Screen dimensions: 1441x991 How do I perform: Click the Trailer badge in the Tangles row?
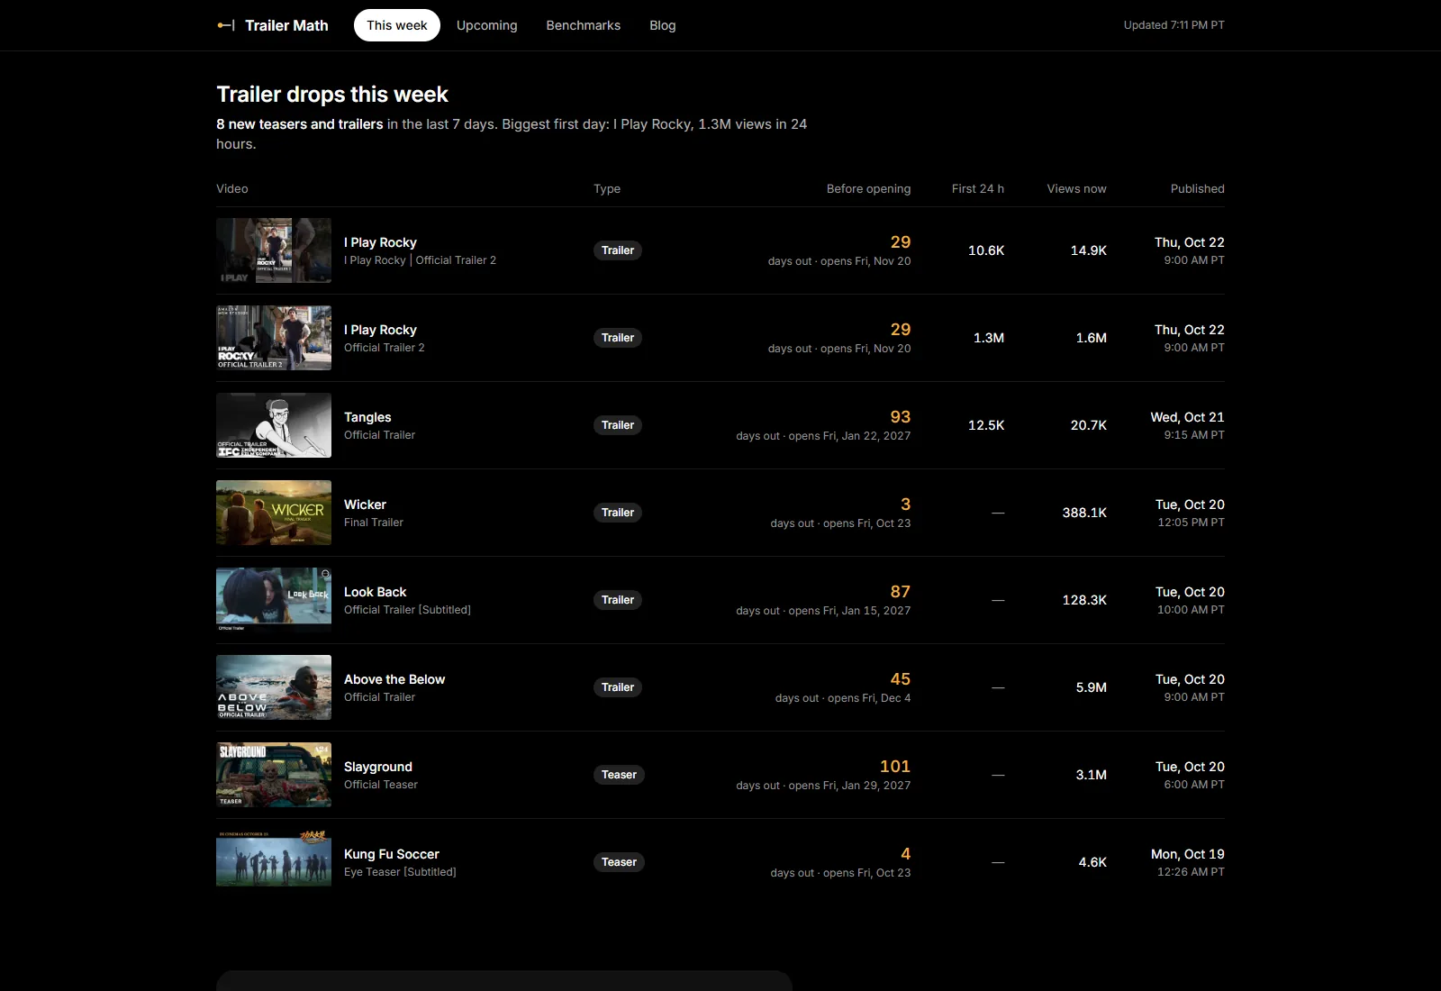(x=618, y=425)
